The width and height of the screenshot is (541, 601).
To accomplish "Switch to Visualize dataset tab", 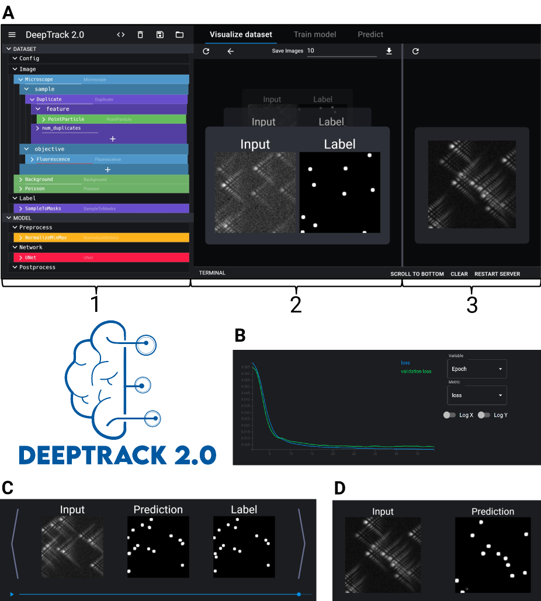I will 241,34.
